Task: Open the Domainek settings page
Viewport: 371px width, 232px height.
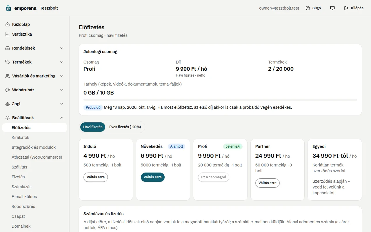Action: (x=34, y=226)
